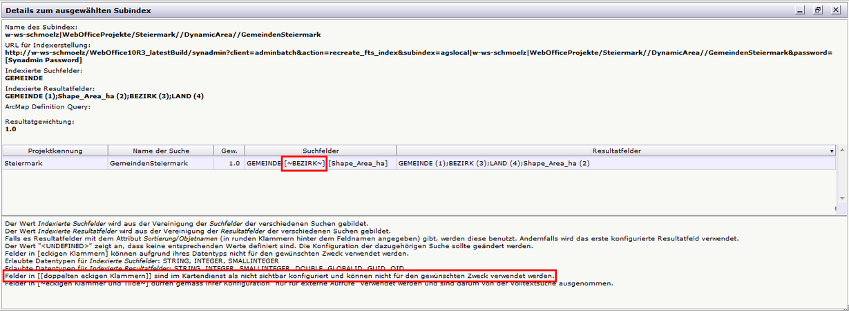Image resolution: width=849 pixels, height=311 pixels.
Task: Close the Details zum ausgewählten Subindex panel
Action: (835, 10)
